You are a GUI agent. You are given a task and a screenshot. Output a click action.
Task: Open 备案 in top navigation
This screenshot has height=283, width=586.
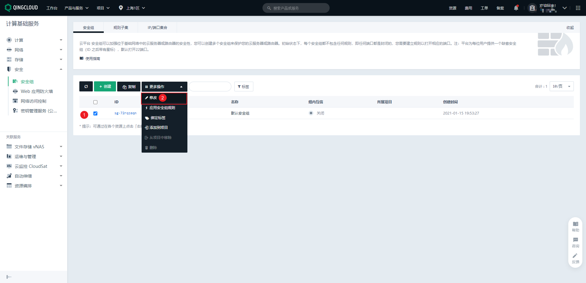(500, 8)
